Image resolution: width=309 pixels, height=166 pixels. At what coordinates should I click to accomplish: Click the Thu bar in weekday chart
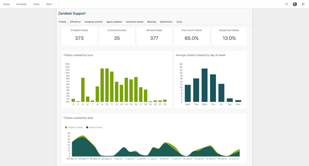tap(213, 88)
